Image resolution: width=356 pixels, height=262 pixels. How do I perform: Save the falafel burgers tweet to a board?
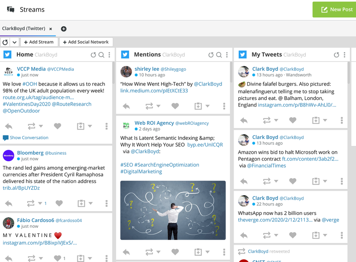click(x=316, y=120)
